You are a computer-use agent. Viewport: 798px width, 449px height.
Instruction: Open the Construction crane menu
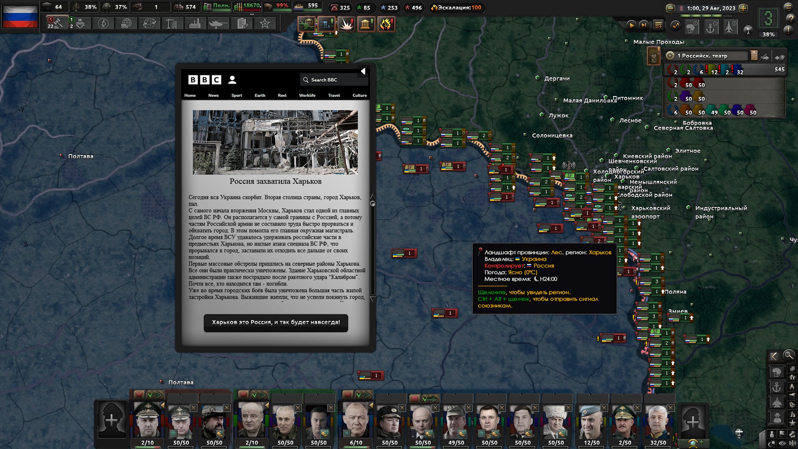point(172,24)
